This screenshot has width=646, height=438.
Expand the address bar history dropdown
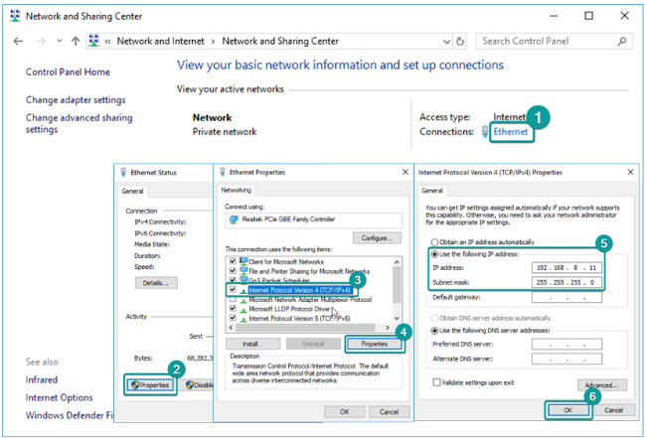446,42
